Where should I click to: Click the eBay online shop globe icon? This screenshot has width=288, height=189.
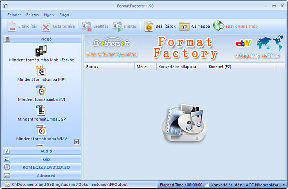pyautogui.click(x=219, y=26)
